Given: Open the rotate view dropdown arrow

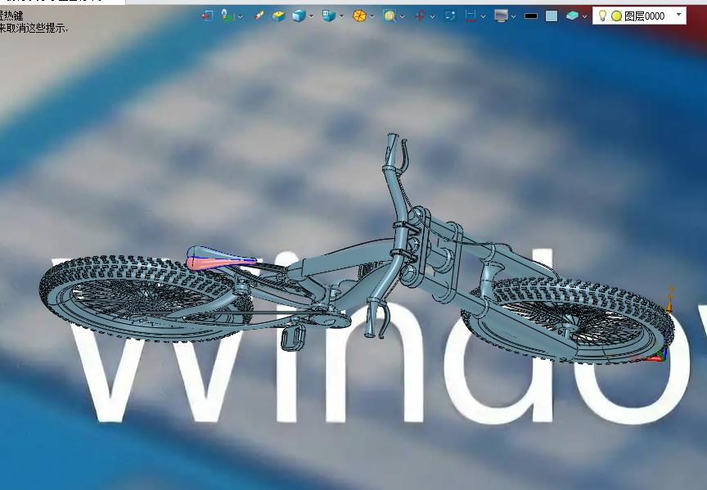Looking at the screenshot, I should pyautogui.click(x=432, y=16).
